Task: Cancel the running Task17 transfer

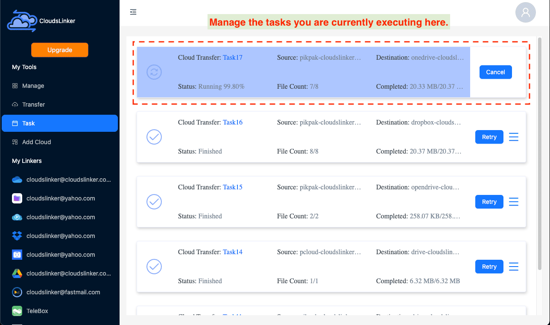Action: point(495,72)
